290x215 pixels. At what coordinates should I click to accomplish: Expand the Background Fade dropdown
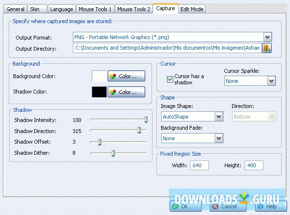tap(219, 138)
